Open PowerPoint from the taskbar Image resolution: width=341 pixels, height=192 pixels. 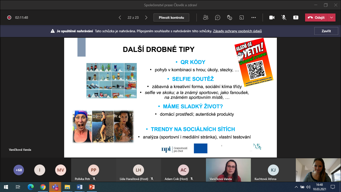tap(92, 187)
